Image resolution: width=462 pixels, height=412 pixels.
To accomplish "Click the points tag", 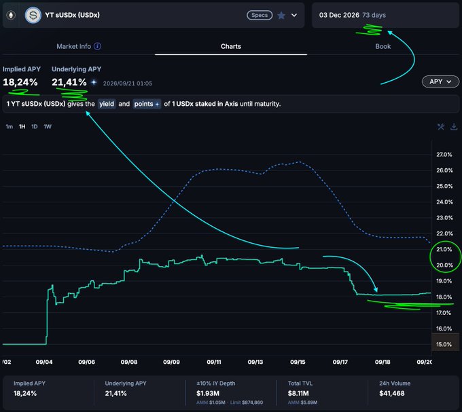I will 147,104.
